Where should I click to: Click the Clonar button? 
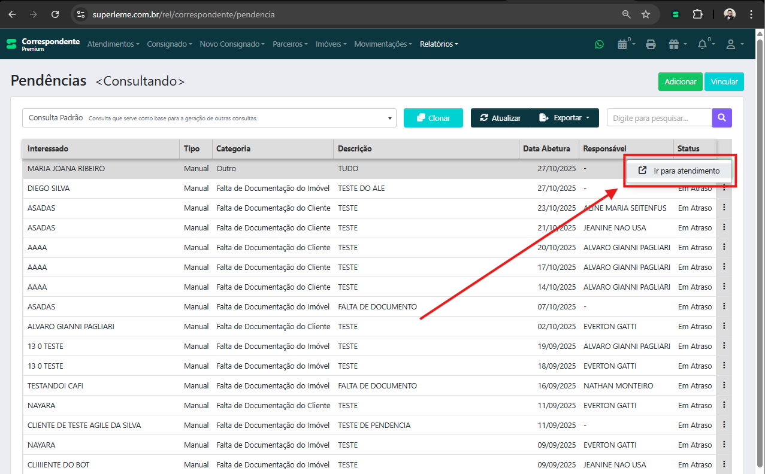point(433,118)
